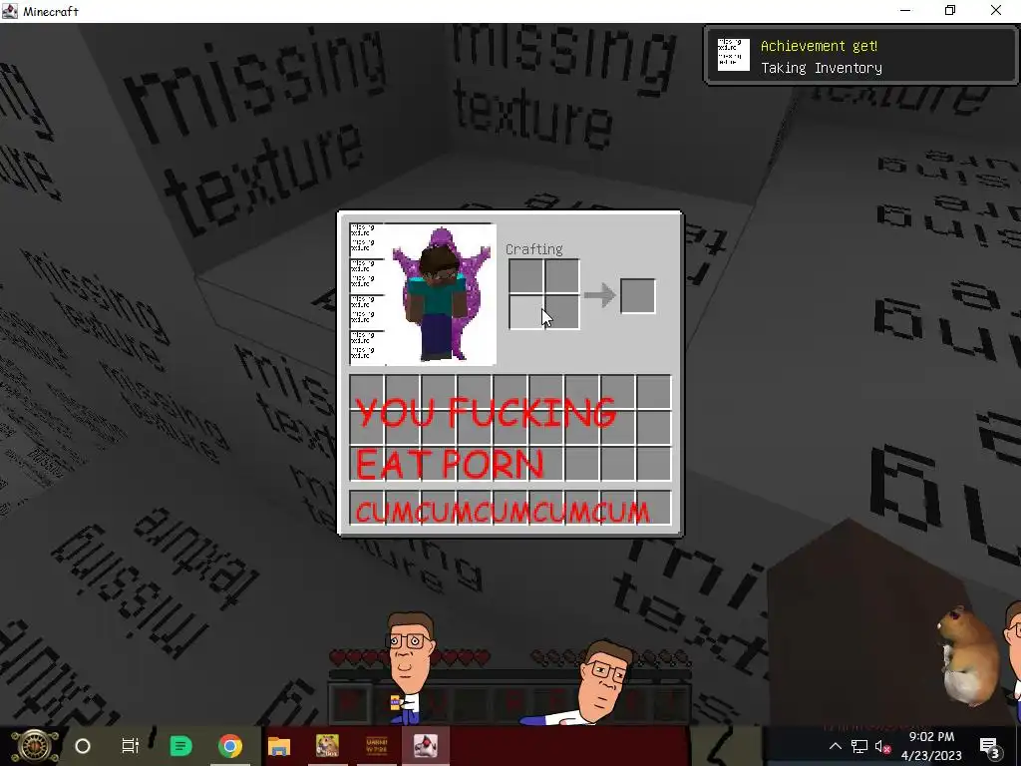Restore down the Minecraft window

click(950, 10)
